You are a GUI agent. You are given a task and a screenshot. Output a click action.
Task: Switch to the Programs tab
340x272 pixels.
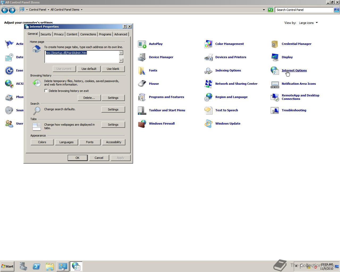(x=105, y=34)
